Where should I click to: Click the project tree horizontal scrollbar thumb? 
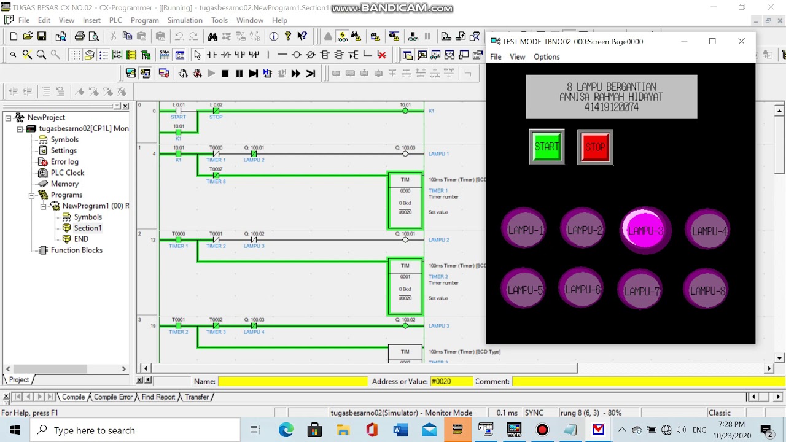tap(49, 369)
